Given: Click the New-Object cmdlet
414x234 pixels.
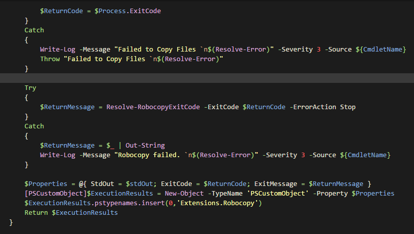Looking at the screenshot, I should 184,194.
